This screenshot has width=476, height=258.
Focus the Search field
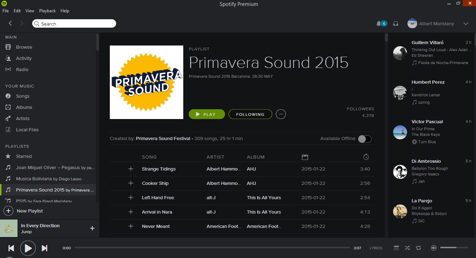(x=74, y=24)
